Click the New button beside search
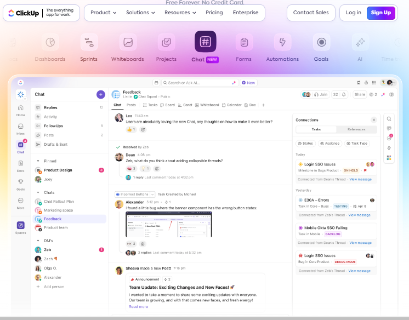This screenshot has height=320, width=409. click(x=248, y=83)
